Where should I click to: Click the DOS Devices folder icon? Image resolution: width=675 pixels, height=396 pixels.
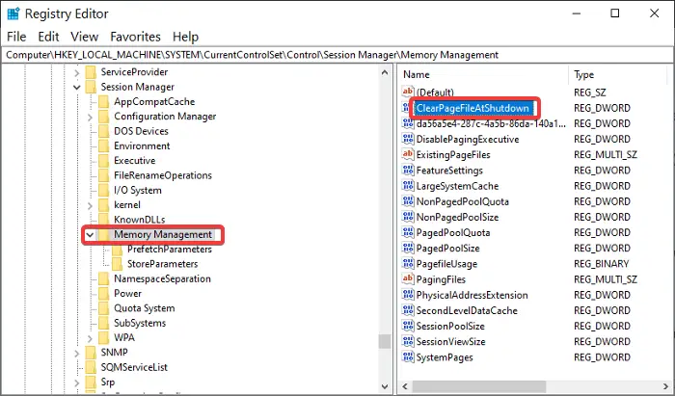pyautogui.click(x=104, y=131)
